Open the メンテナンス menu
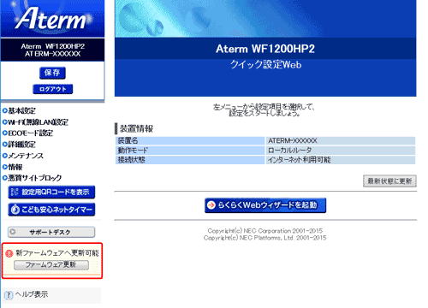The height and width of the screenshot is (308, 428). tap(26, 156)
